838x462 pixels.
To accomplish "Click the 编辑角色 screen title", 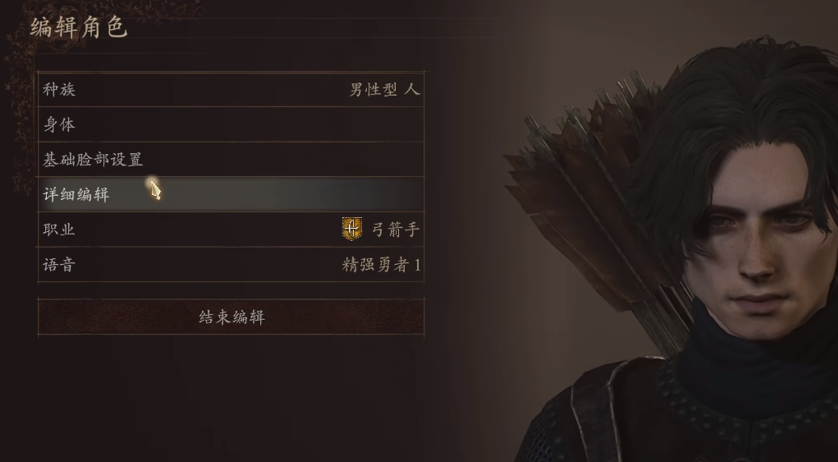I will pyautogui.click(x=79, y=28).
